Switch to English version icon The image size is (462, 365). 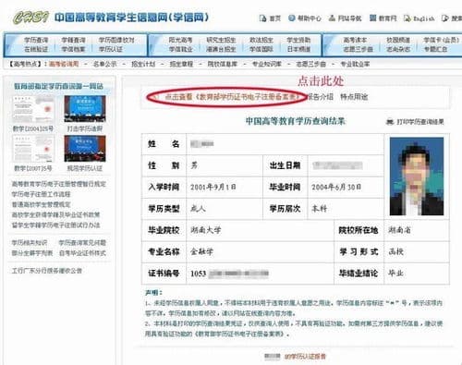click(x=407, y=18)
